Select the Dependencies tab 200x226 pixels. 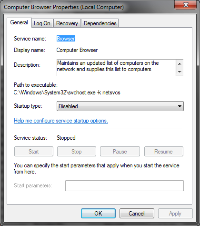click(x=100, y=23)
